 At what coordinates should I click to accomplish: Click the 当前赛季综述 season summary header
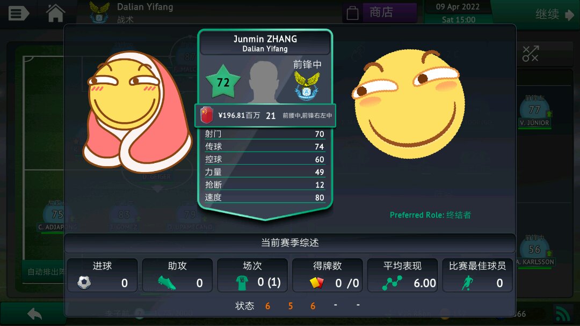(x=289, y=242)
